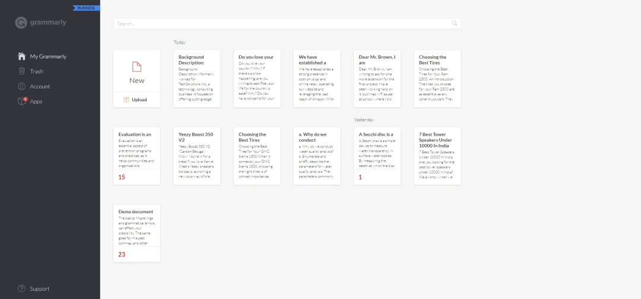Open the Dear Mr. Brown document
Screen dimensions: 641x299
tap(377, 79)
